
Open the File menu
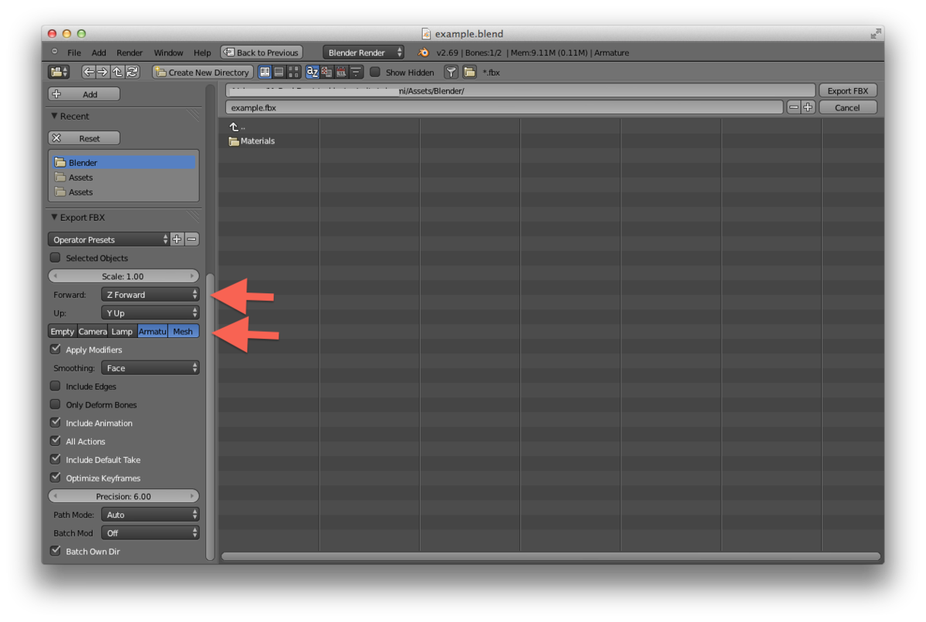(x=74, y=52)
